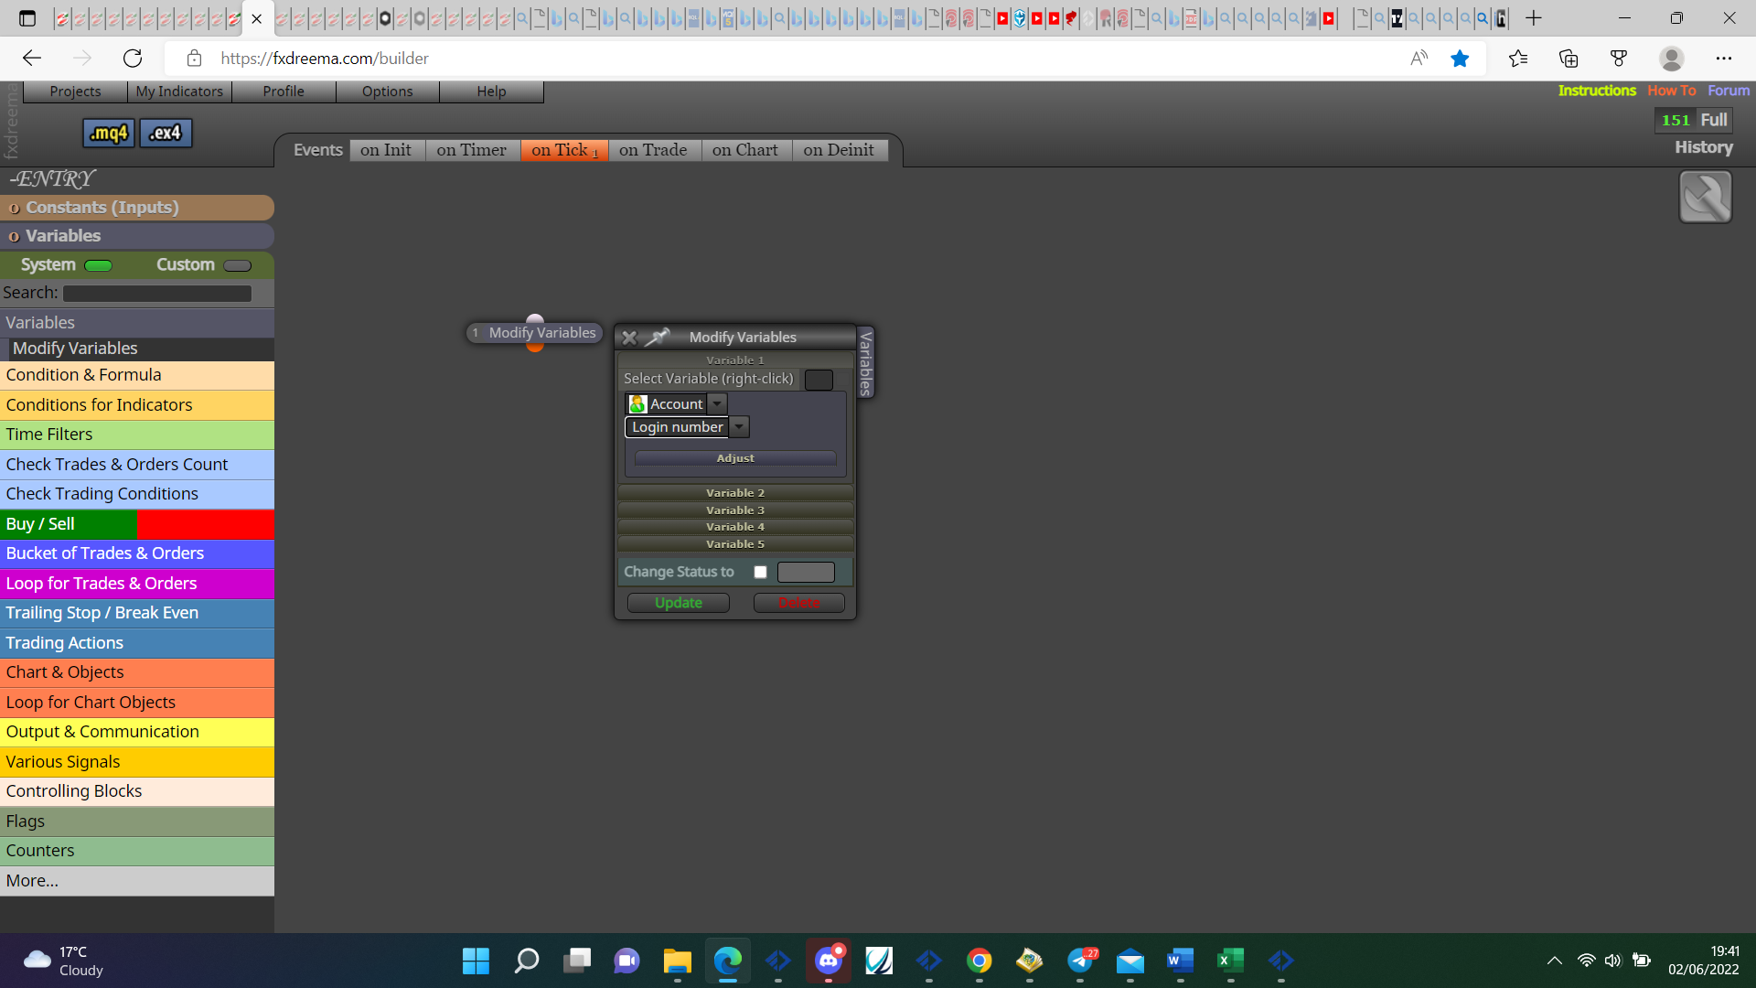Toggle the Custom variables switch
The width and height of the screenshot is (1756, 988).
coord(237,266)
